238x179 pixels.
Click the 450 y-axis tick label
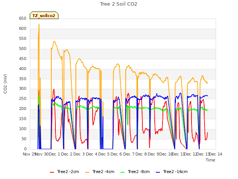pyautogui.click(x=23, y=59)
